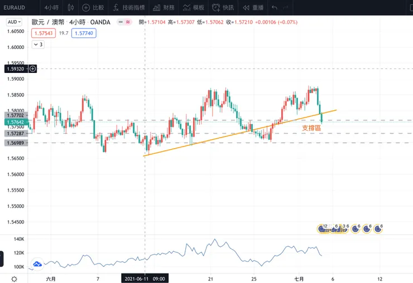Click the 七月 date axis label

(299, 279)
